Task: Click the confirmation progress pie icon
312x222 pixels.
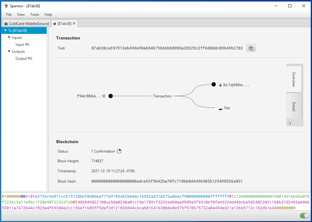Action: point(119,151)
